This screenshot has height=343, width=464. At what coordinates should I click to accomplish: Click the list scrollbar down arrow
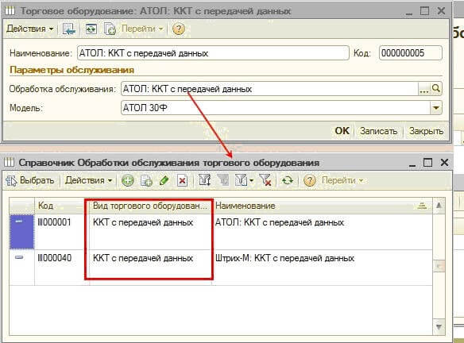click(x=439, y=327)
